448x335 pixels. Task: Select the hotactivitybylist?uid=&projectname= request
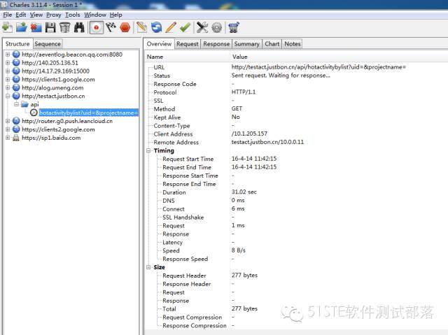coord(89,113)
